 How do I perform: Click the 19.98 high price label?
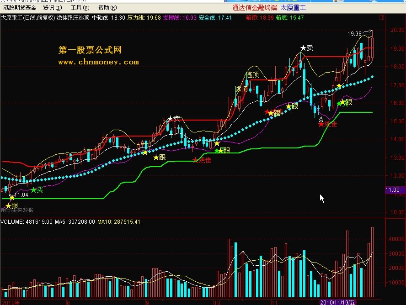pos(354,34)
